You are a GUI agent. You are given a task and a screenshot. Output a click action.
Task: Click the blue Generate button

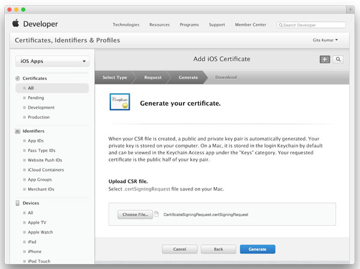tap(257, 249)
